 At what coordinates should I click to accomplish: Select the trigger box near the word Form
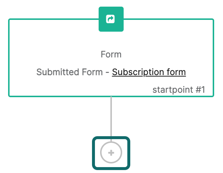click(111, 58)
